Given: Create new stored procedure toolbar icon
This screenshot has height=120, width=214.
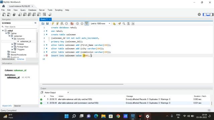Looking at the screenshot, I should [34, 14].
